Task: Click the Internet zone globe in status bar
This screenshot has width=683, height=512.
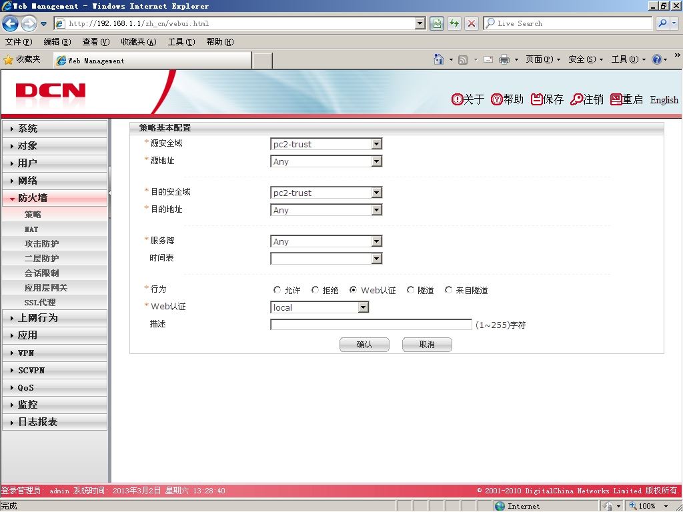Action: (x=500, y=506)
